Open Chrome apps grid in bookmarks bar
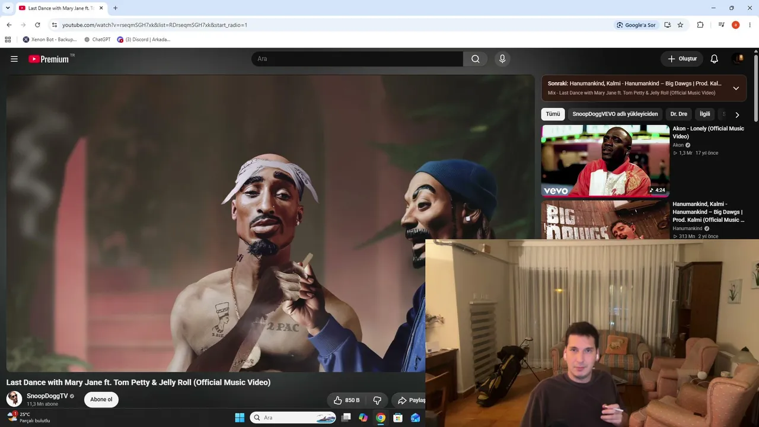The image size is (759, 427). tap(8, 40)
